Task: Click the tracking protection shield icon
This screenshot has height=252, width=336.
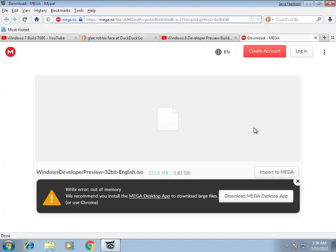Action: (48, 19)
